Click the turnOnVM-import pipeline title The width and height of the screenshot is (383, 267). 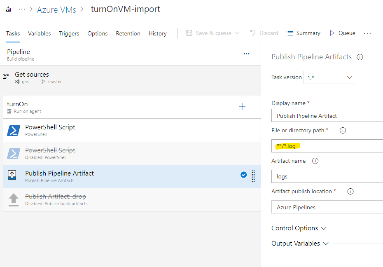coord(125,9)
